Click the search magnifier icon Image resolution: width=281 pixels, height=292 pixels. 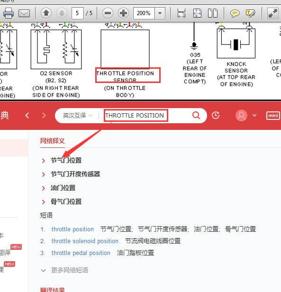tap(196, 116)
